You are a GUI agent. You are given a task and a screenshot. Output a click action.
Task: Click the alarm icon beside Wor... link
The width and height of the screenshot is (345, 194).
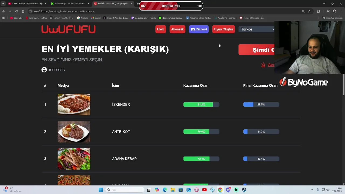263,65
